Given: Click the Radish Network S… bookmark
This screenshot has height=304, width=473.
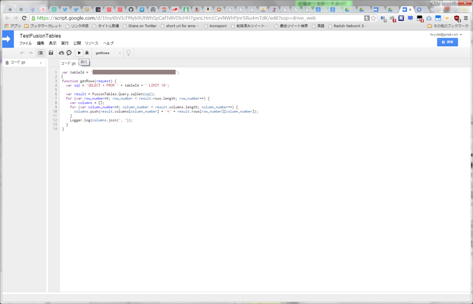Looking at the screenshot, I should [348, 26].
